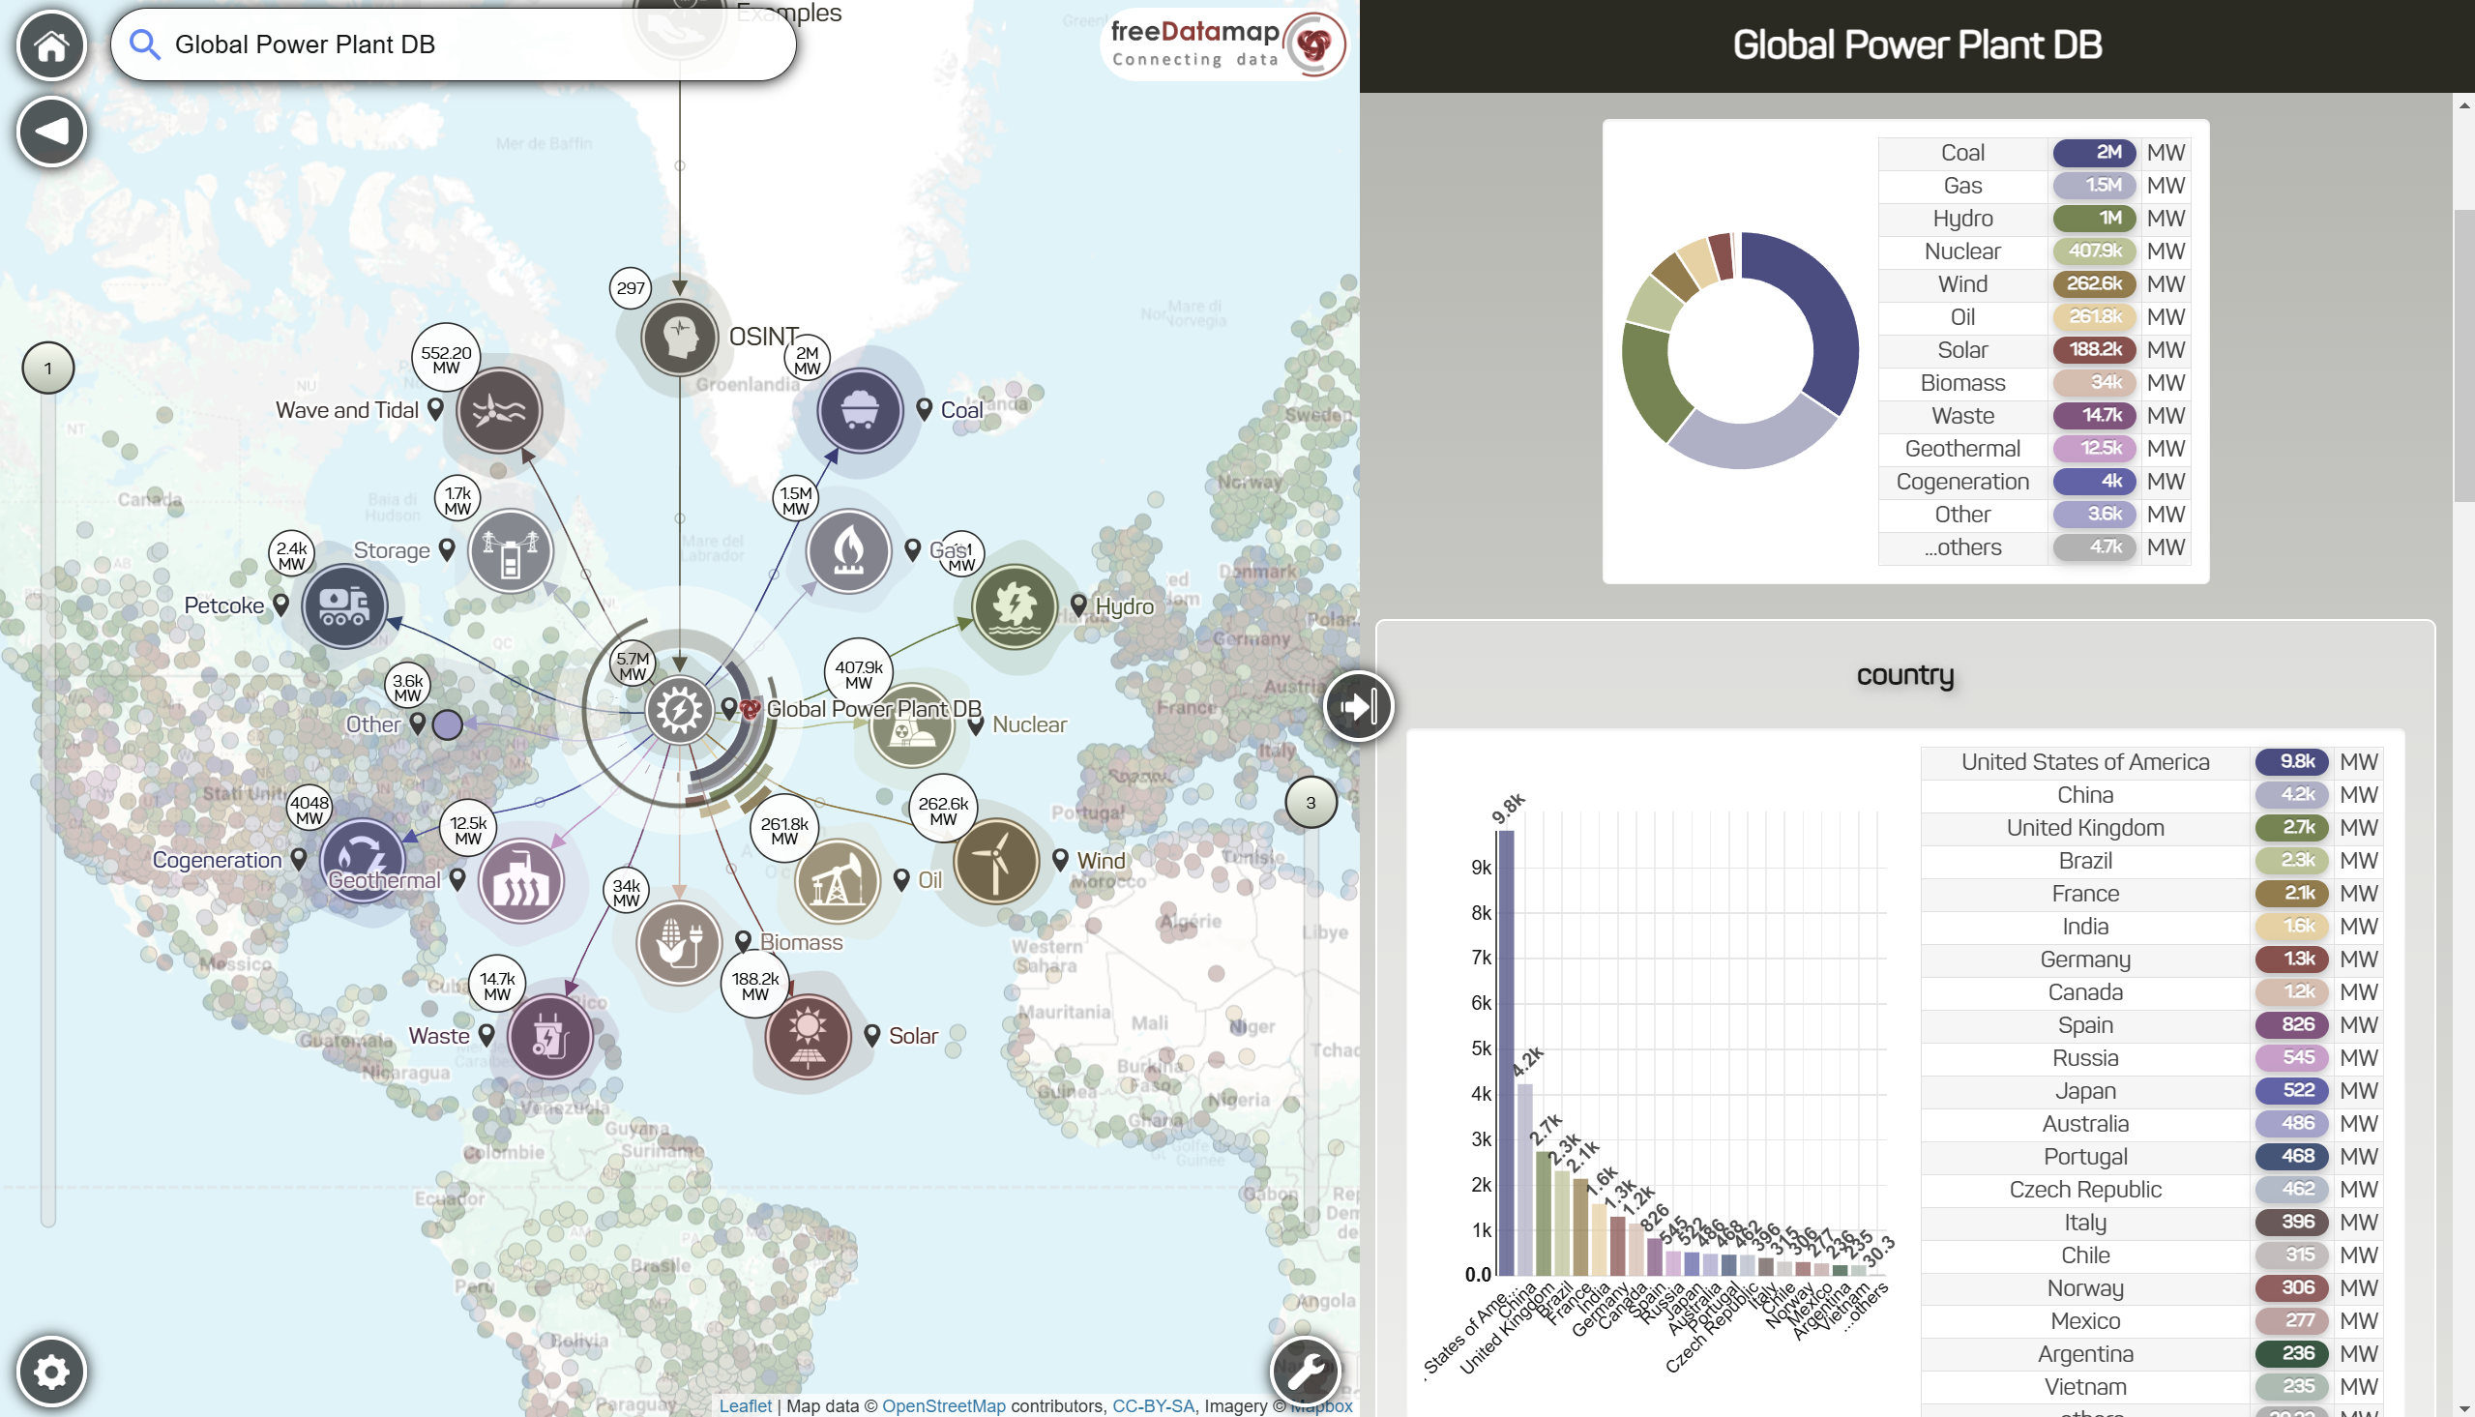
Task: Select the China country row
Action: tap(2152, 795)
